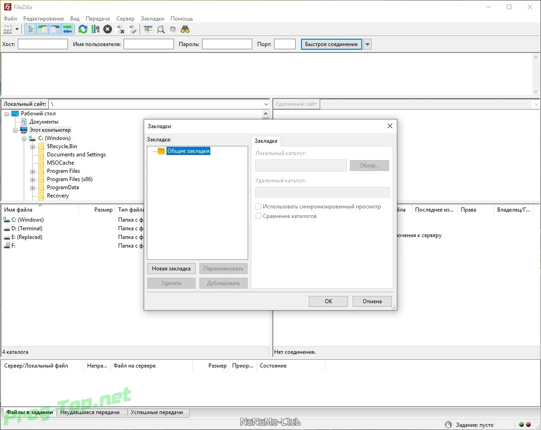The height and width of the screenshot is (430, 541).
Task: Open the Редактирование menu
Action: (x=43, y=19)
